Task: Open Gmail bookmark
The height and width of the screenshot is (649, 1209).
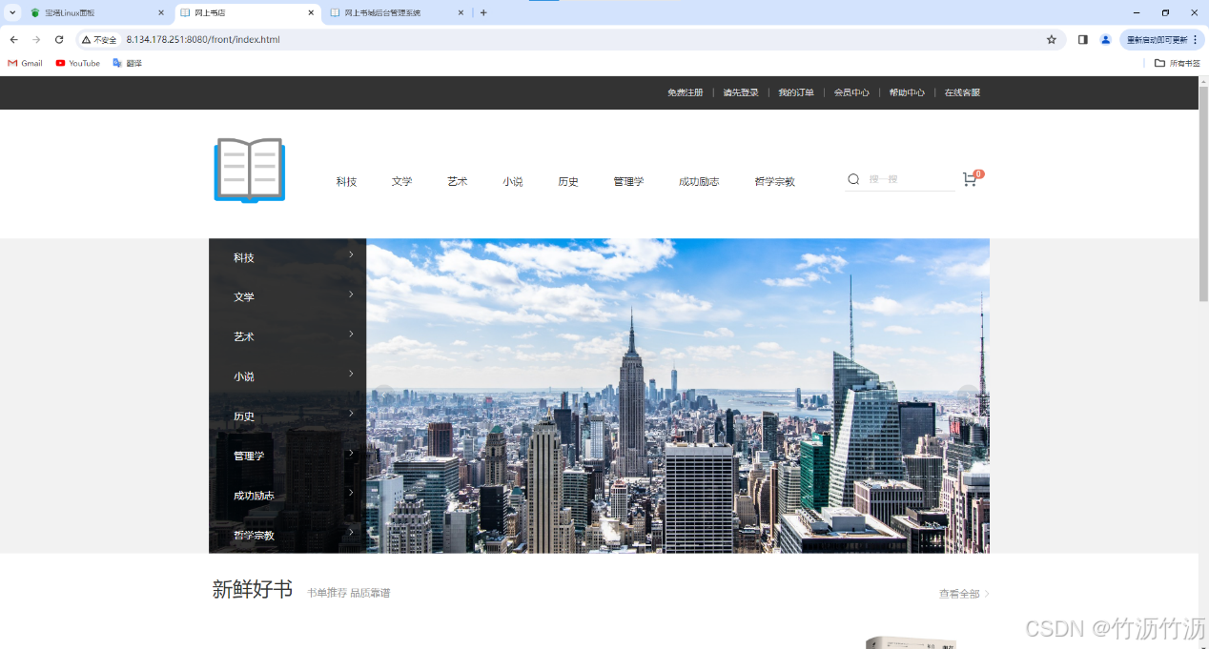Action: pyautogui.click(x=26, y=63)
